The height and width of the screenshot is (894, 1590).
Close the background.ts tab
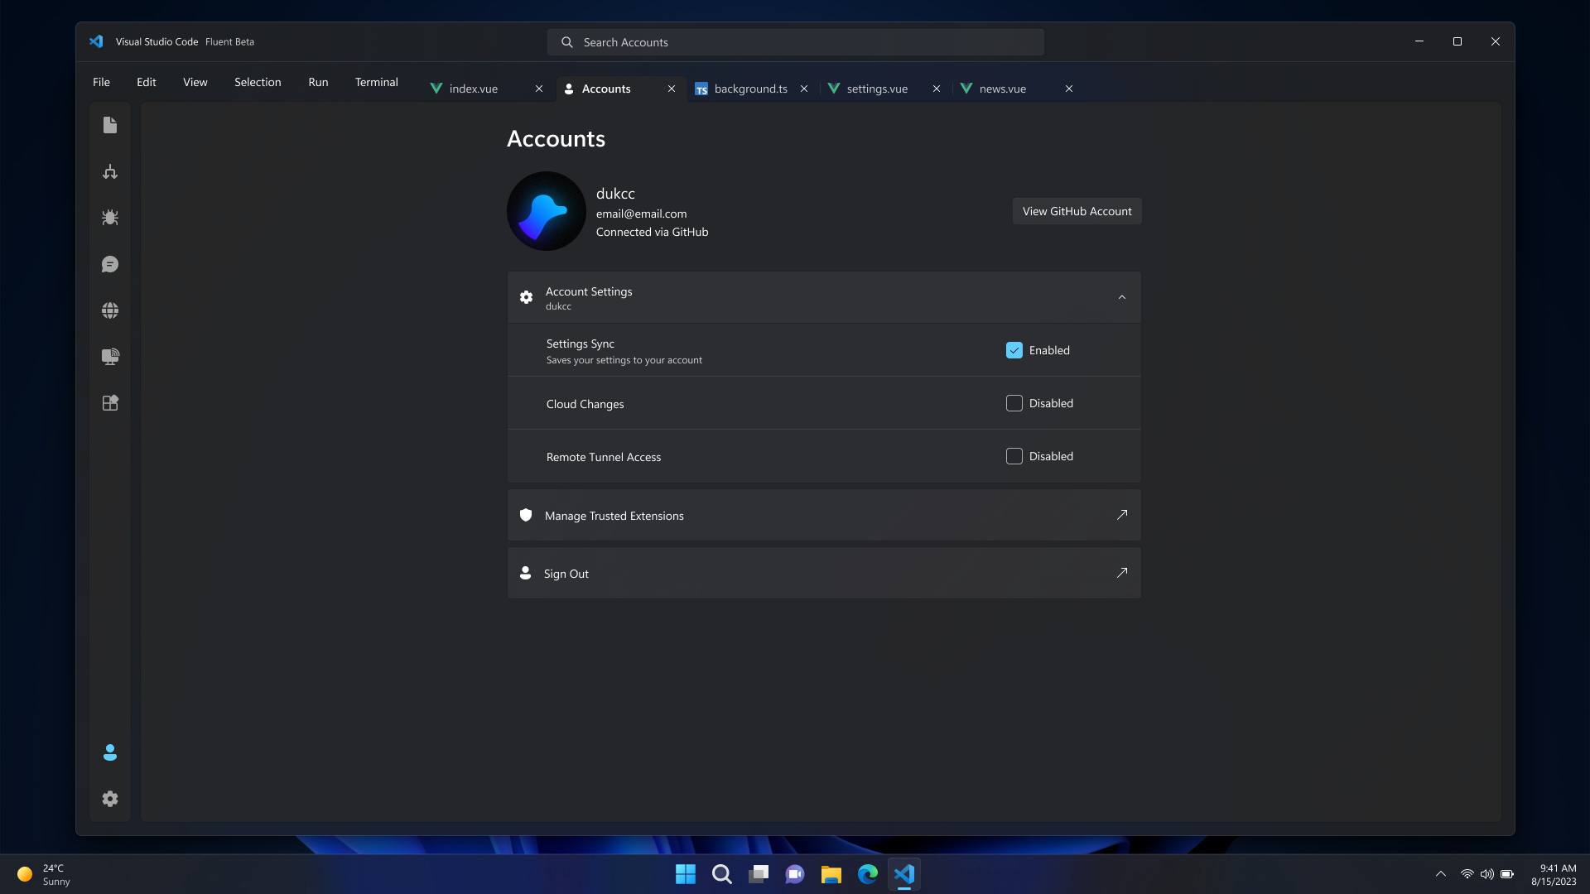(804, 89)
